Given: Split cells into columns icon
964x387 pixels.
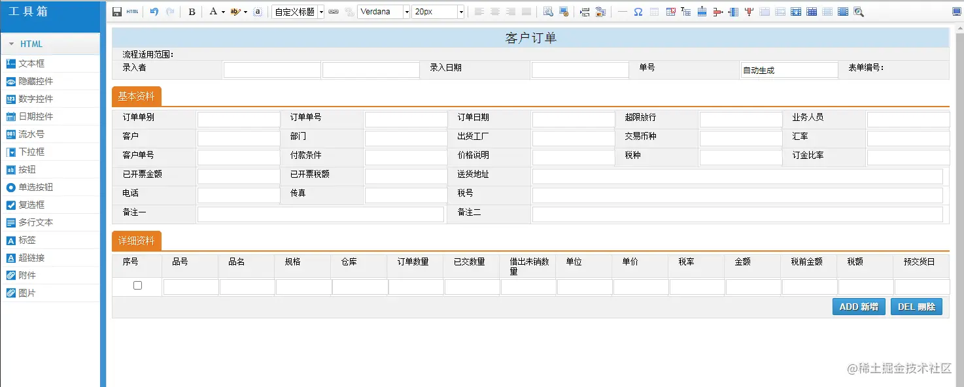Looking at the screenshot, I should (x=842, y=12).
